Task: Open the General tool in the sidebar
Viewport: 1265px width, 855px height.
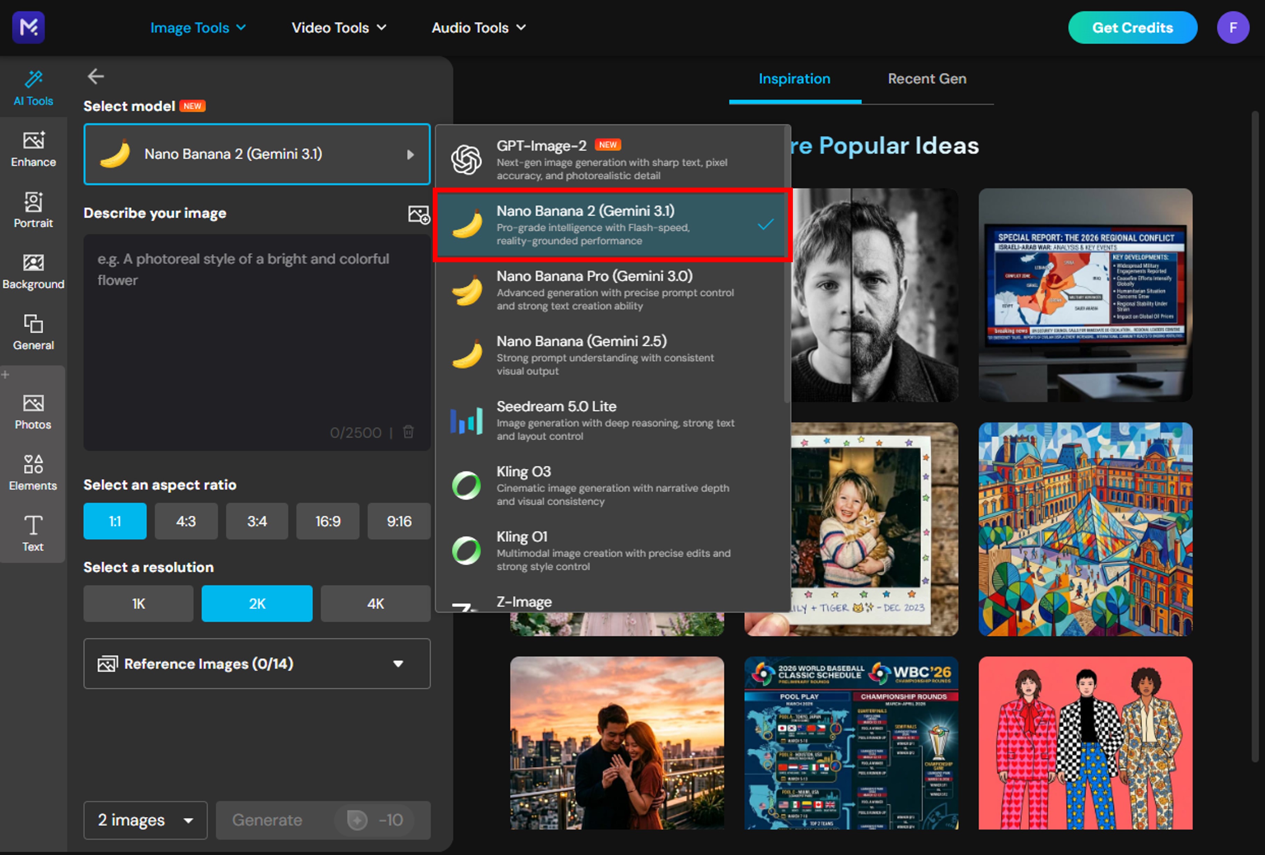Action: pyautogui.click(x=33, y=332)
